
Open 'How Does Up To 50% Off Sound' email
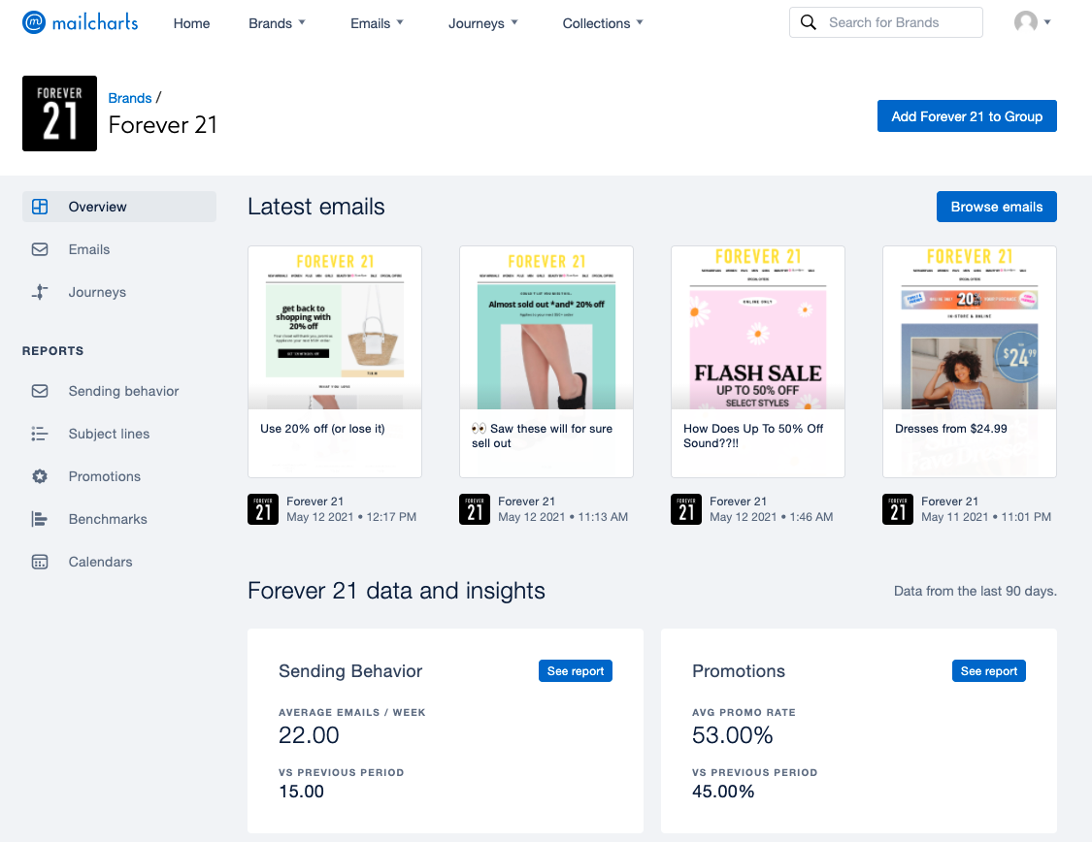click(758, 361)
